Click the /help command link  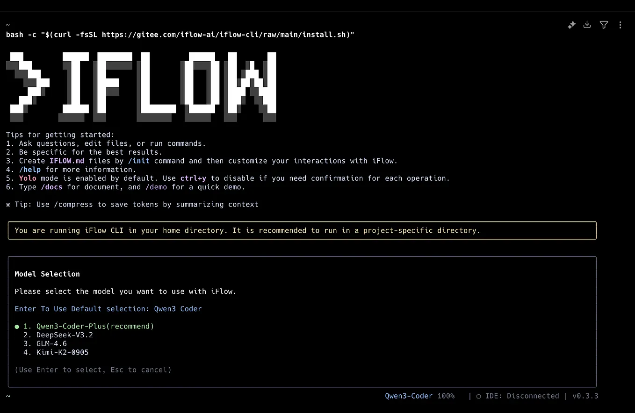pyautogui.click(x=30, y=169)
